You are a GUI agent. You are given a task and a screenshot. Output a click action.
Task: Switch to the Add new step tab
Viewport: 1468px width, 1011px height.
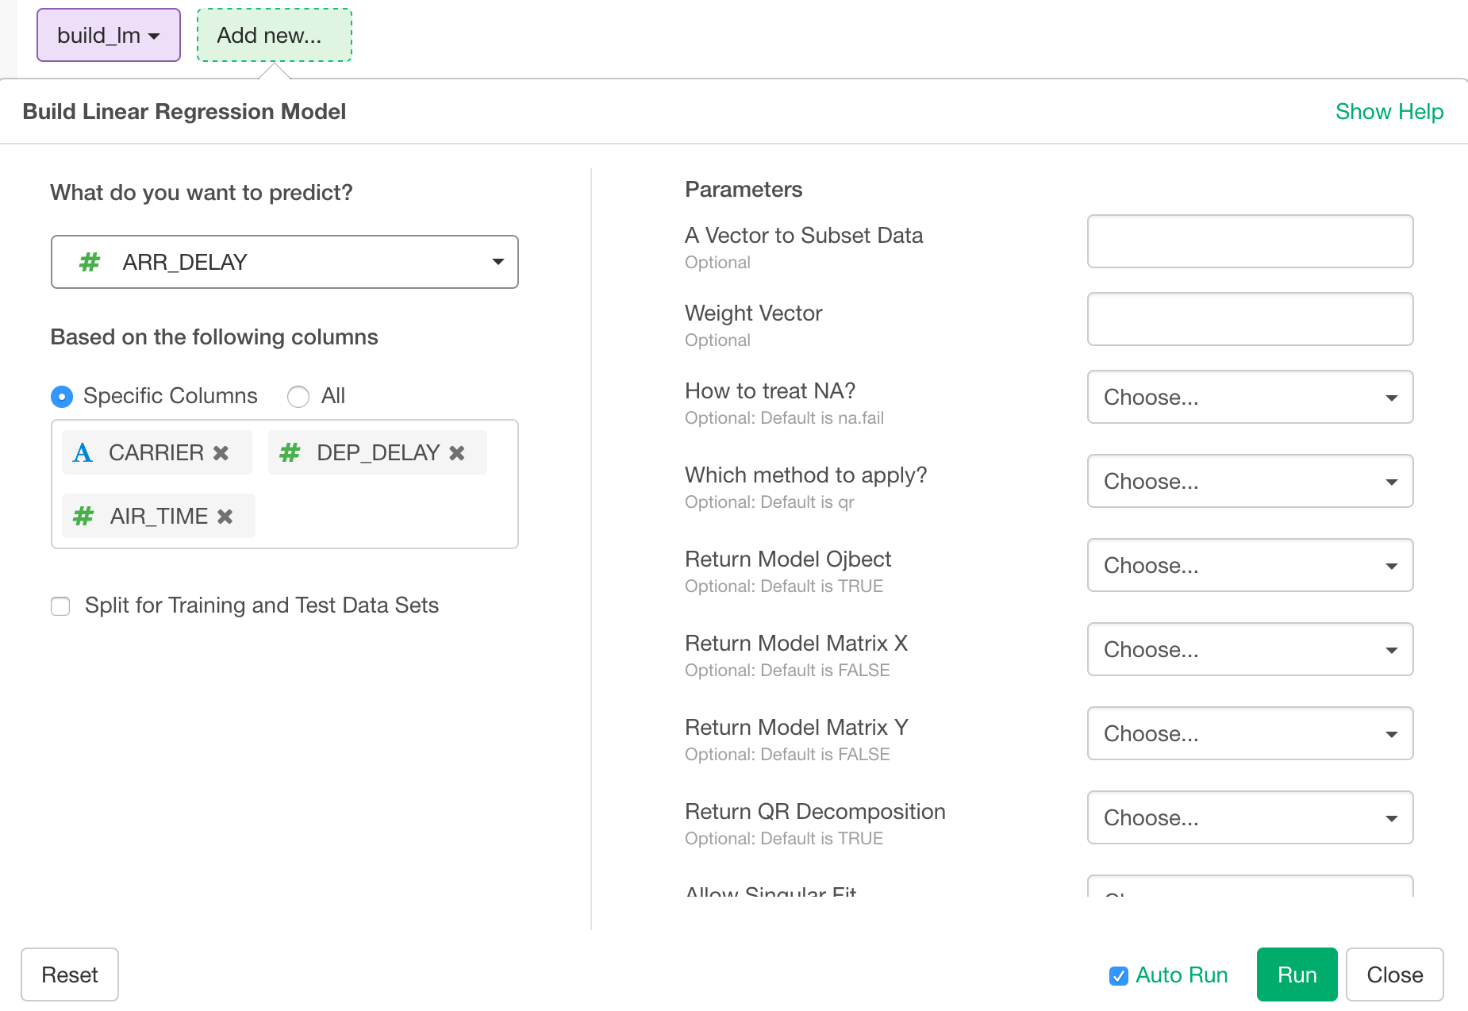click(x=275, y=35)
